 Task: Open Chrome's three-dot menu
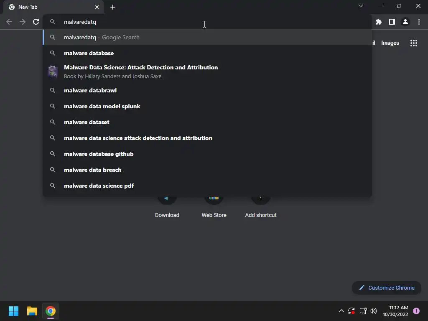tap(419, 22)
